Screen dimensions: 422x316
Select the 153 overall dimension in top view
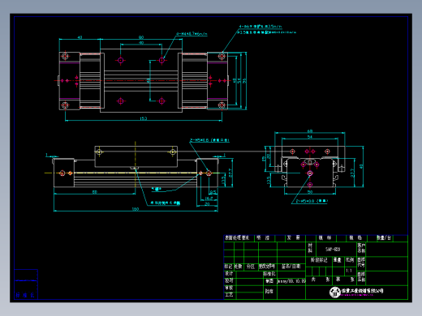(x=144, y=118)
